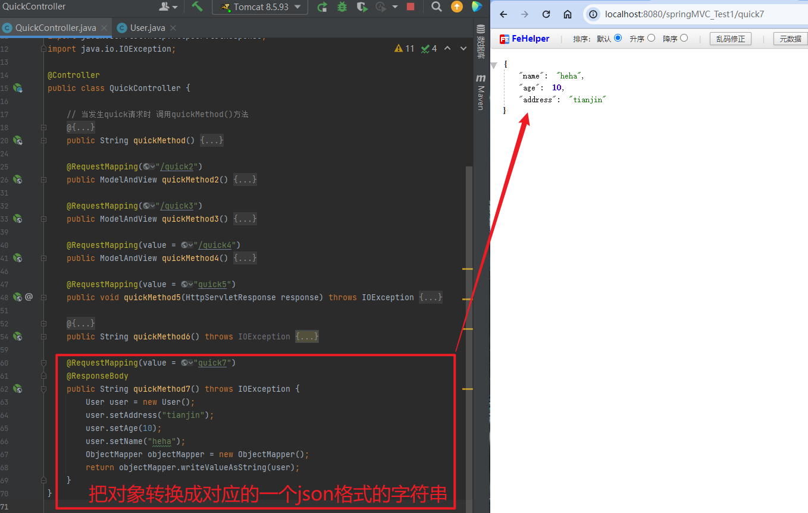Go to next highlighted problem arrow
Screen dimensions: 808x513
coord(463,49)
